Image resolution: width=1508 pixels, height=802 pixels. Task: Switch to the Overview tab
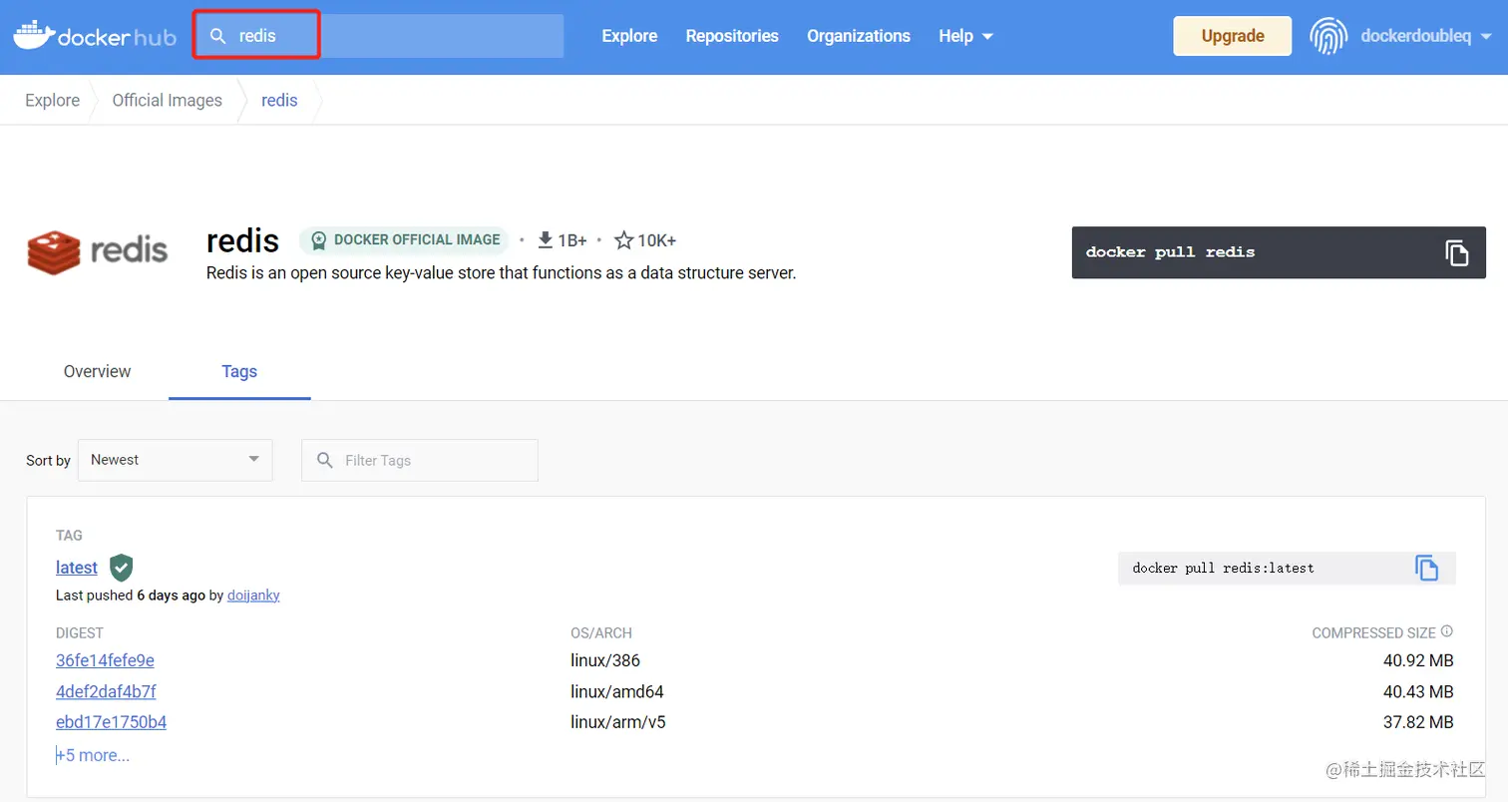point(97,371)
